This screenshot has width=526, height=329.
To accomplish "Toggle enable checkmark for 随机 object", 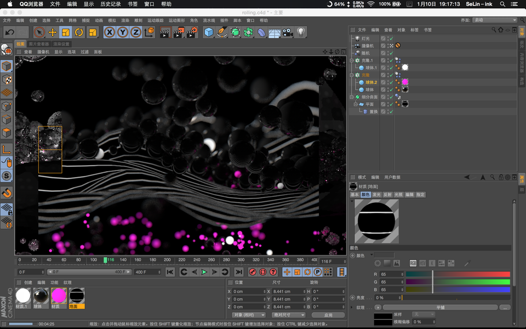I will tap(391, 53).
